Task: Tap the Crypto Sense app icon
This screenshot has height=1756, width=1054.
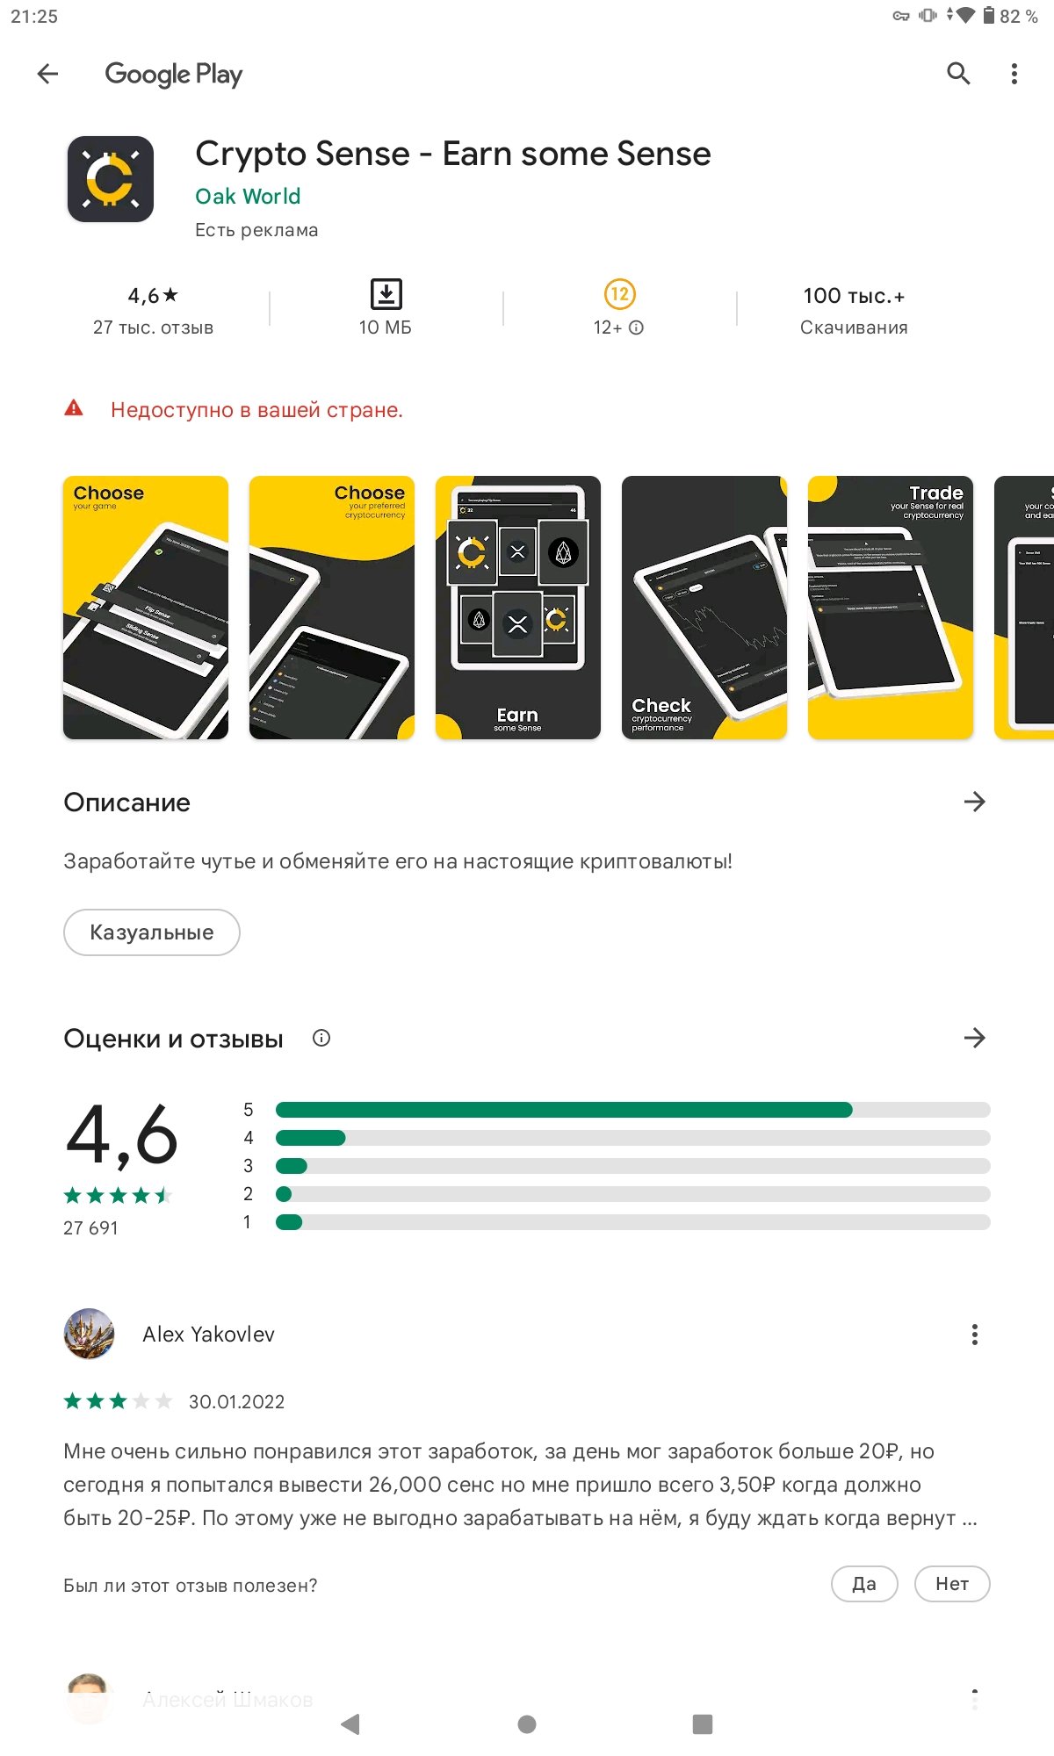Action: tap(111, 179)
